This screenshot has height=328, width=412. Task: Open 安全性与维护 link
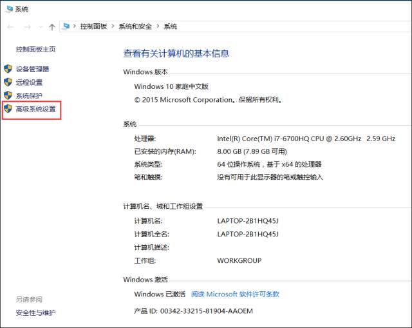click(36, 313)
